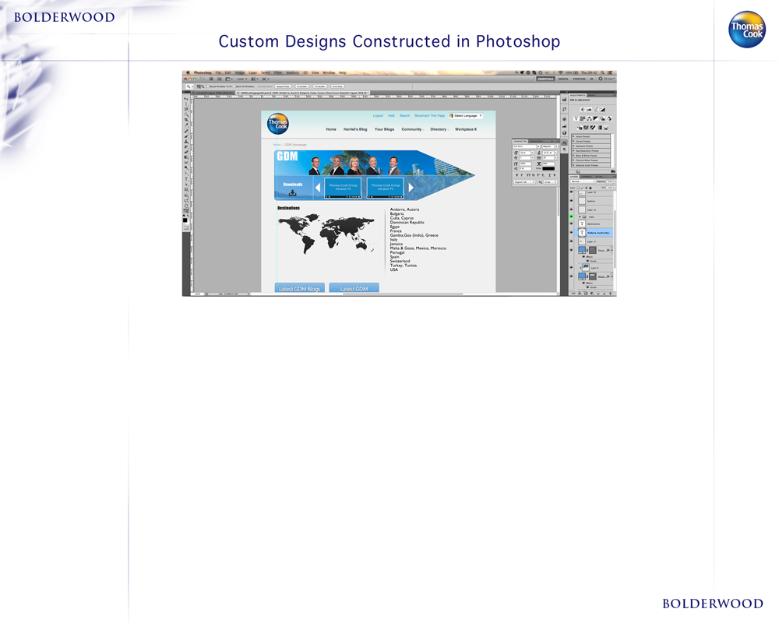The height and width of the screenshot is (623, 779).
Task: Toggle Resize Windows To Fit checkbox
Action: coord(208,86)
